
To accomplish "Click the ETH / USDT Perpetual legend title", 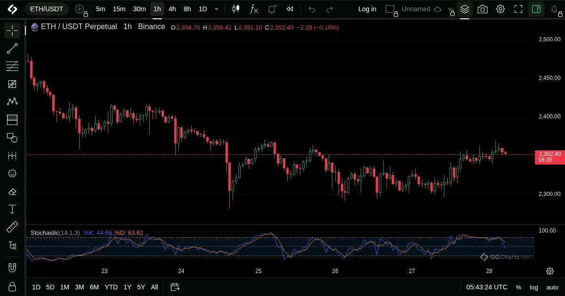I will click(x=79, y=27).
